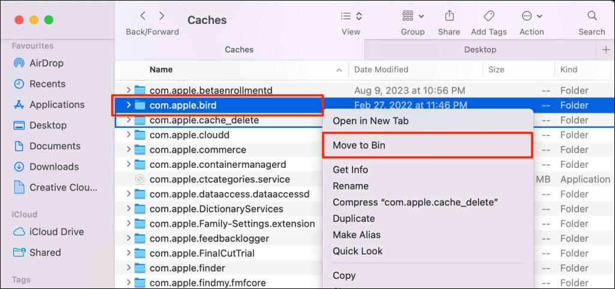Viewport: 615px width, 289px height.
Task: Click "com.apple.Family-Settings.extension" file name
Action: click(x=232, y=224)
